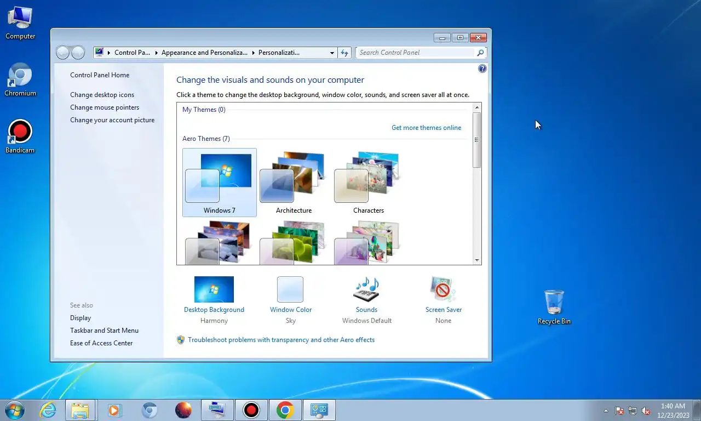Viewport: 701px width, 421px height.
Task: Open Taskbar and Start Menu link
Action: click(x=104, y=331)
